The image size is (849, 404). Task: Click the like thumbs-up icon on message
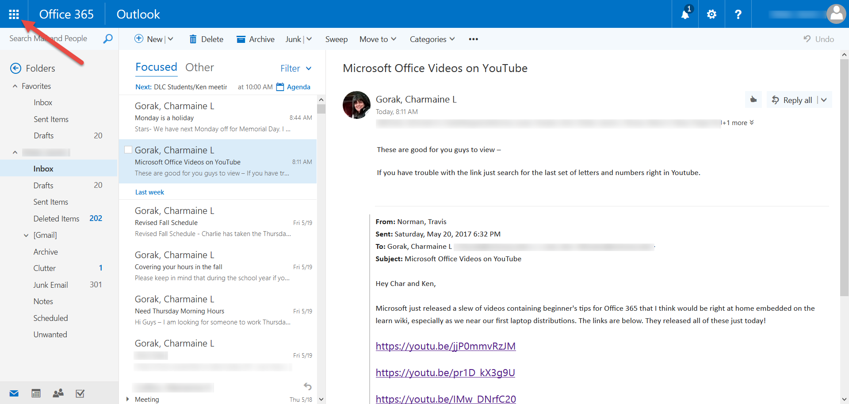coord(753,100)
